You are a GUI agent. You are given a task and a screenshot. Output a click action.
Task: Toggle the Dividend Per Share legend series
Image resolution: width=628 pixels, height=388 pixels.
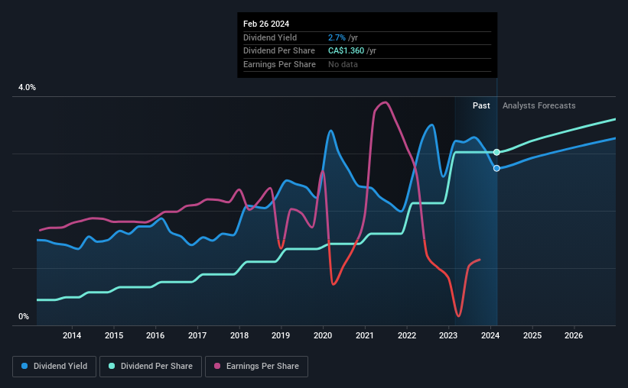[151, 366]
